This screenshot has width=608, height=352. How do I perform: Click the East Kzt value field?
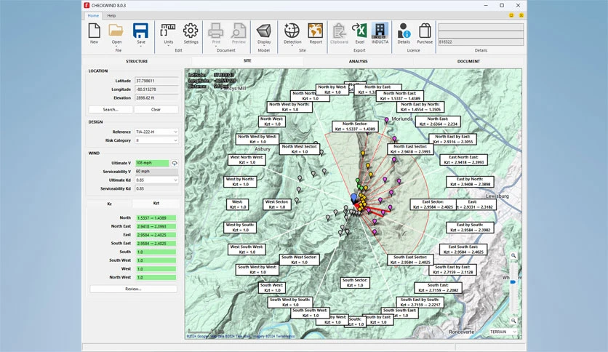coord(156,235)
